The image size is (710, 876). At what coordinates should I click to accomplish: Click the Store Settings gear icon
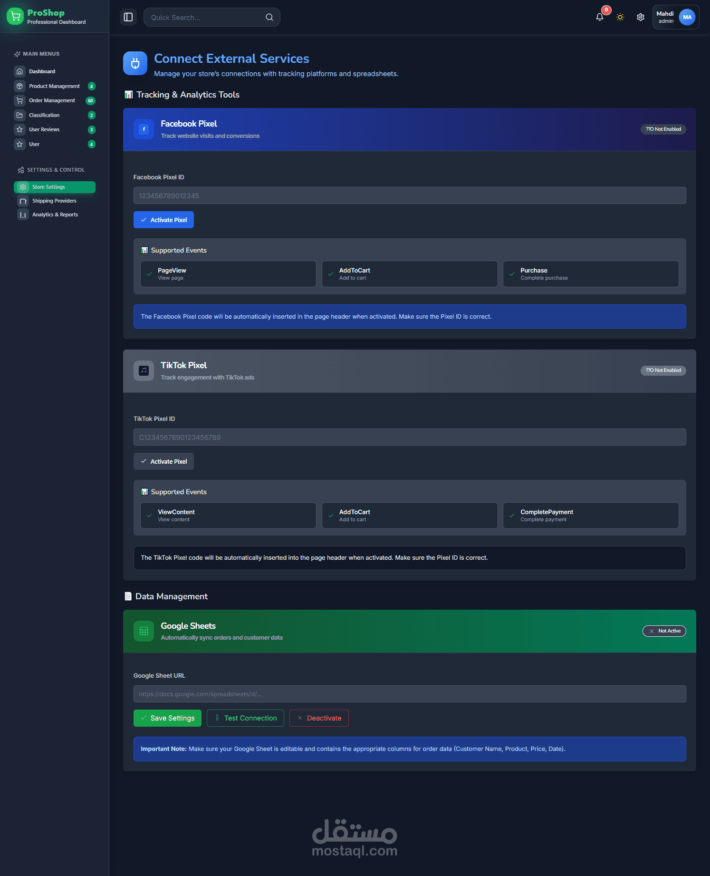pyautogui.click(x=23, y=187)
